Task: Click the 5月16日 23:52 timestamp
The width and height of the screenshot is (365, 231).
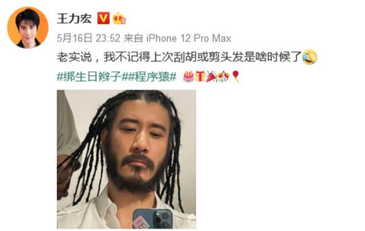Action: (89, 38)
